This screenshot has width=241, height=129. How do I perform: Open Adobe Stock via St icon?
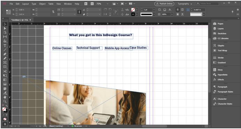(x=92, y=4)
